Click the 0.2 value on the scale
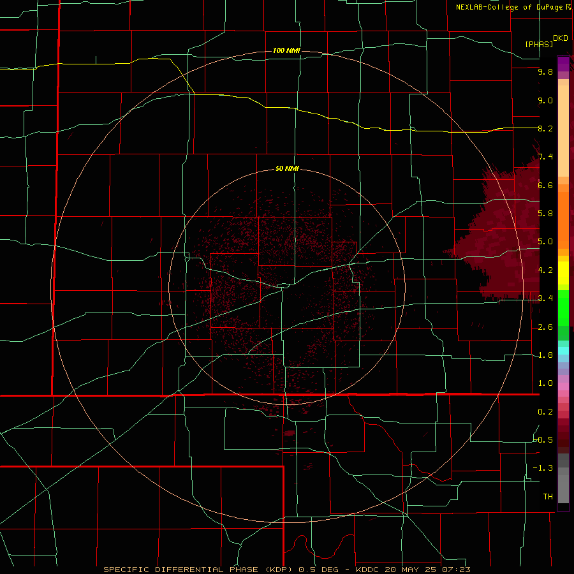Image resolution: width=574 pixels, height=574 pixels. click(x=545, y=412)
